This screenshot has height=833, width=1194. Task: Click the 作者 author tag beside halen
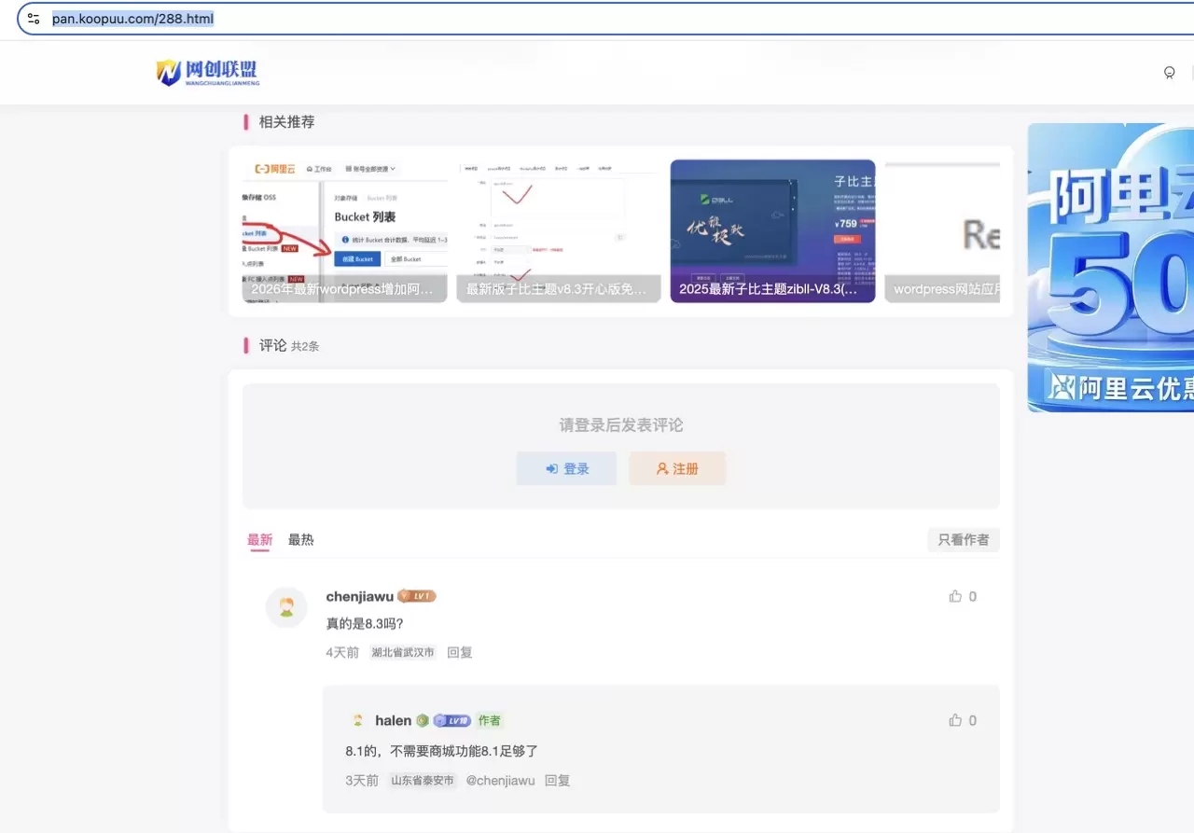click(490, 721)
